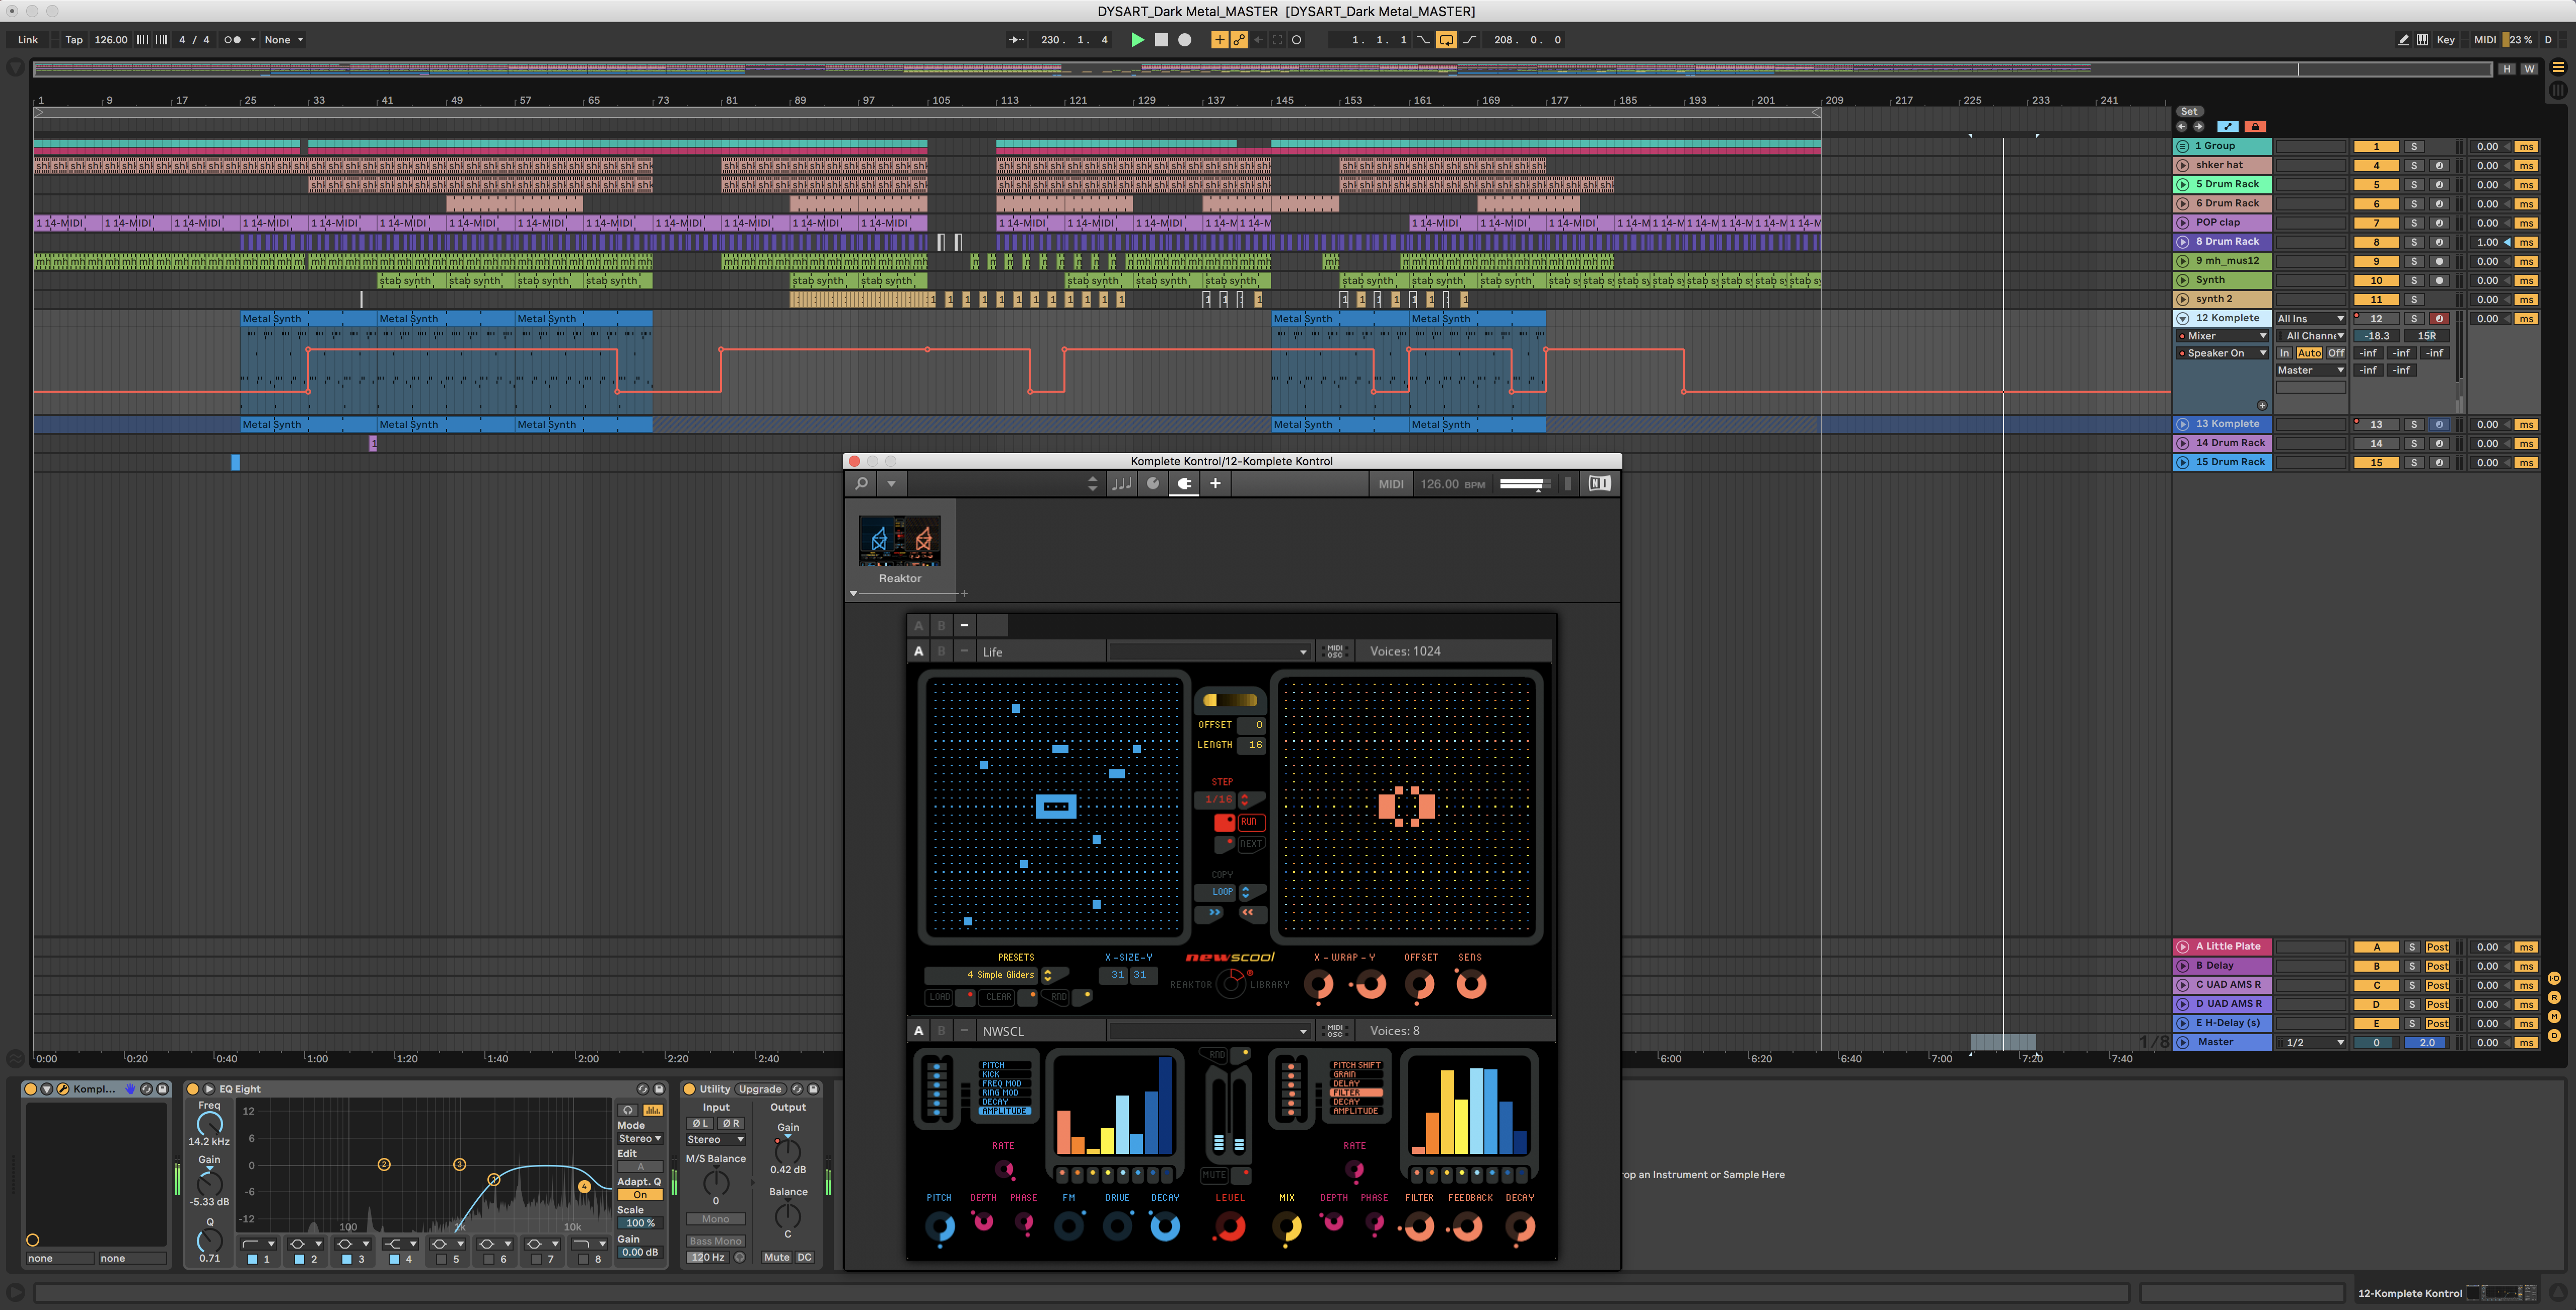Toggle the blue automation mode button
This screenshot has width=2576, height=1310.
(x=2227, y=126)
